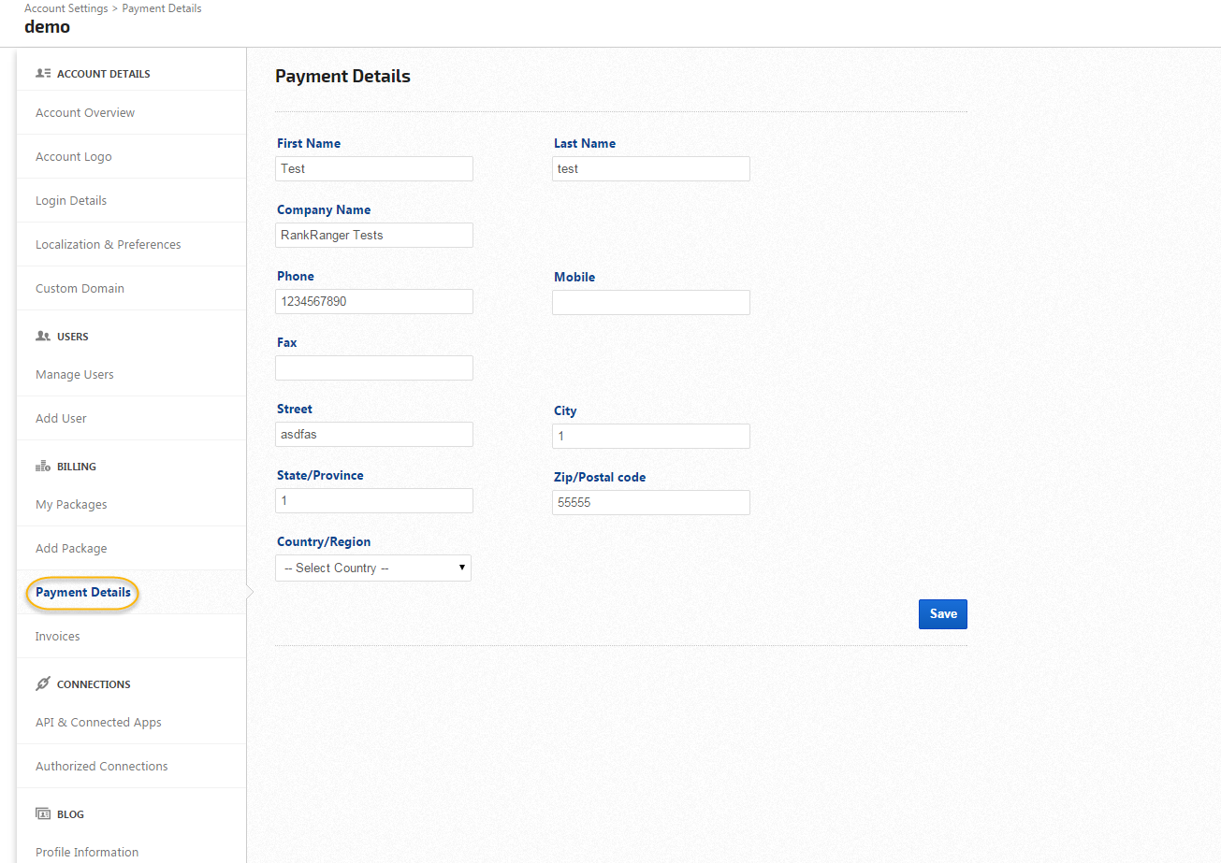Go to Add Package page
The image size is (1221, 863).
tap(71, 548)
